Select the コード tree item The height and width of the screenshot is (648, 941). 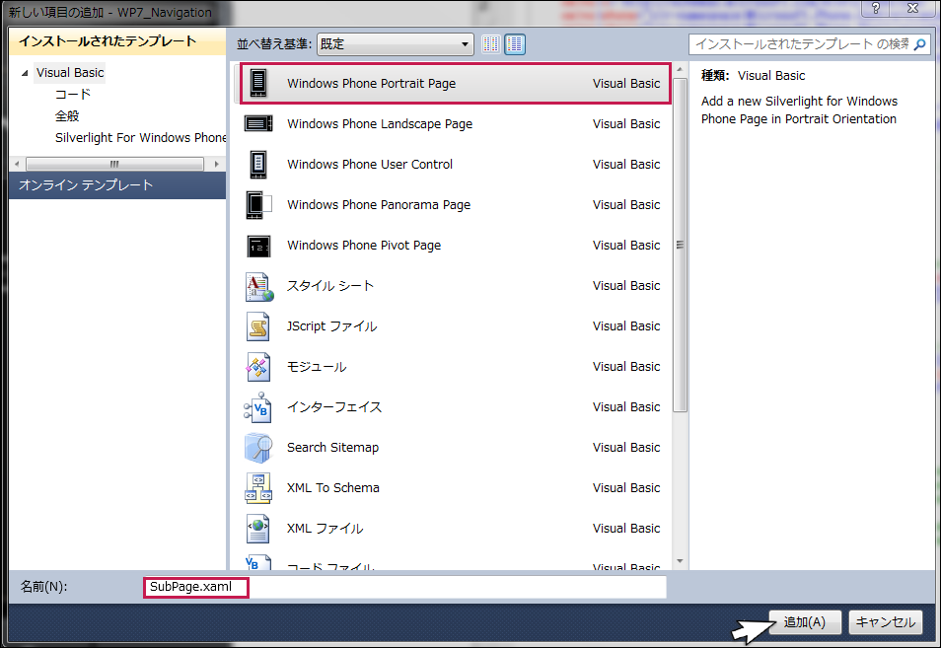point(73,95)
